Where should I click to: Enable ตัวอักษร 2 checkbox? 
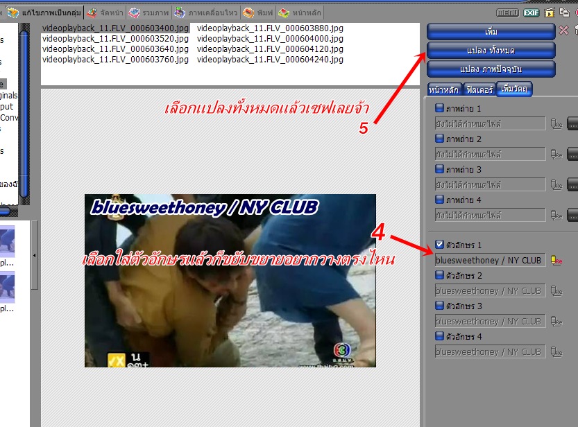pos(439,275)
